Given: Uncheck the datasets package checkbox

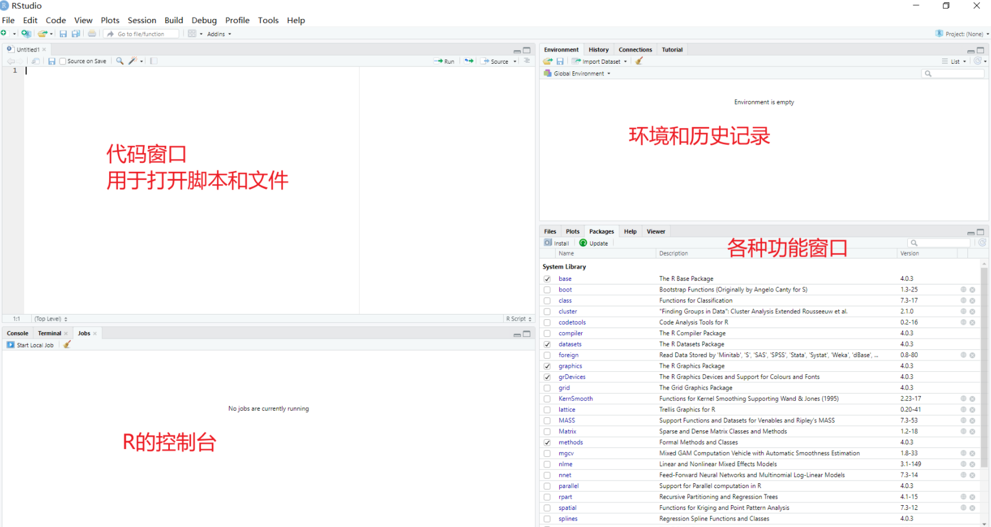Looking at the screenshot, I should [547, 345].
